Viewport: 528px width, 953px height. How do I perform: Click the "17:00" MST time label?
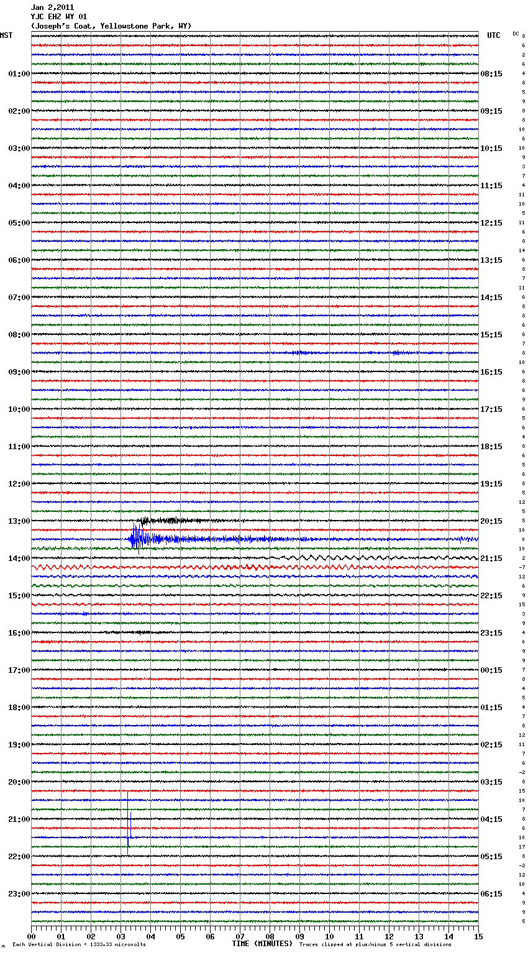pos(19,670)
